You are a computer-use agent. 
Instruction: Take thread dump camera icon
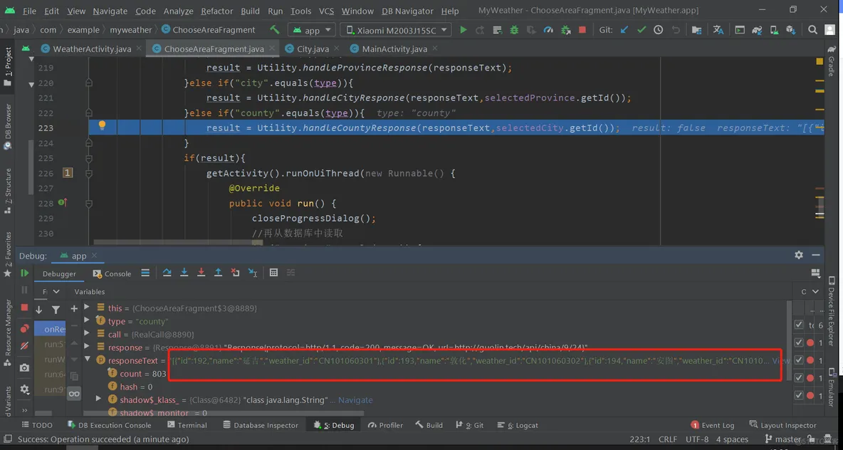(24, 367)
